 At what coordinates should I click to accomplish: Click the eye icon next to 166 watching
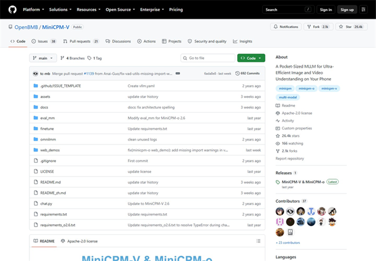(278, 143)
